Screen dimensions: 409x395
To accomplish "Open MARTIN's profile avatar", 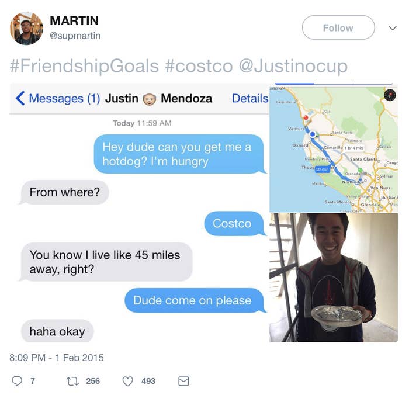I will coord(26,29).
